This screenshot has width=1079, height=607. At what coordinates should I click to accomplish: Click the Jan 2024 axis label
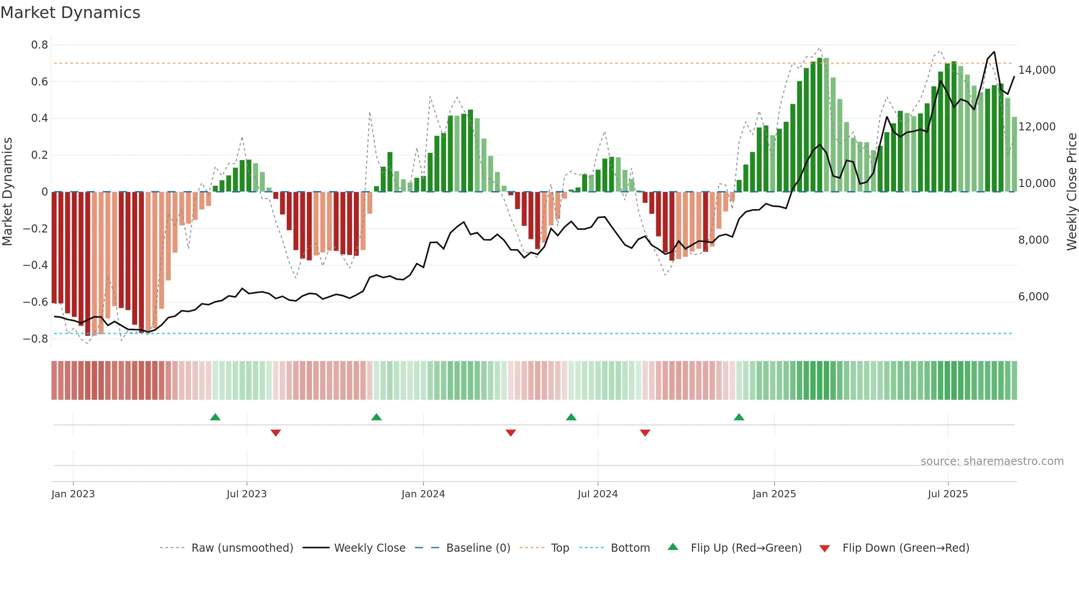tap(424, 494)
